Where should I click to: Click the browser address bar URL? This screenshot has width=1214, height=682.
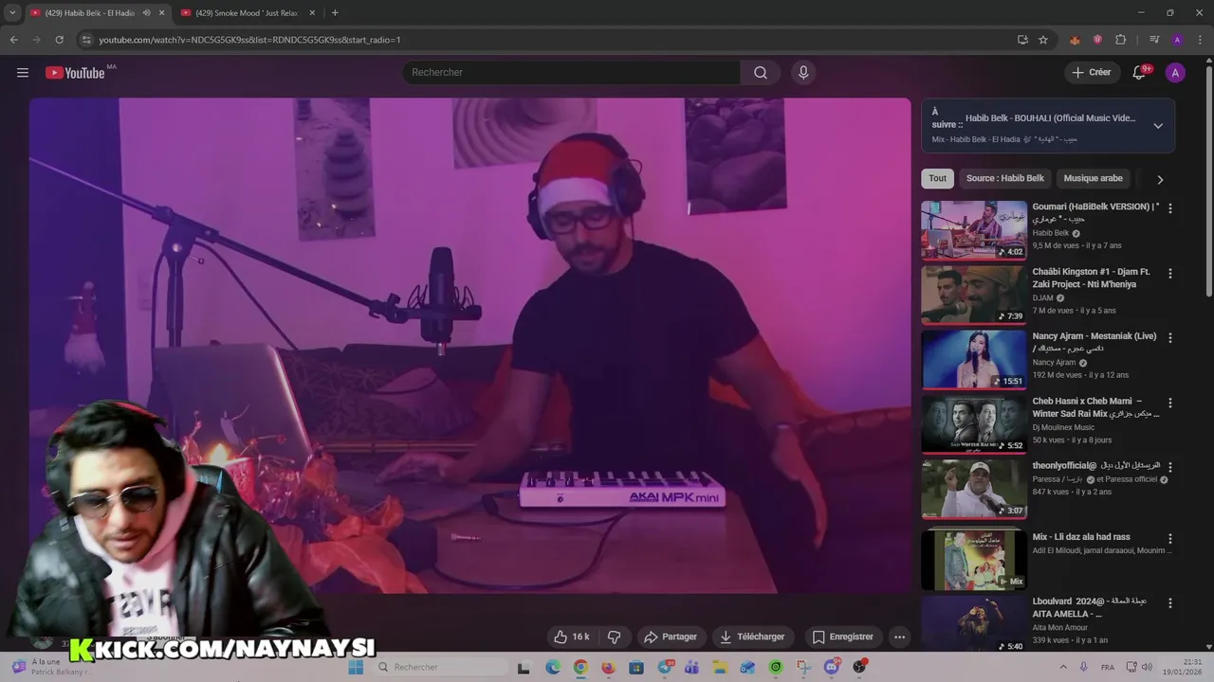[249, 40]
